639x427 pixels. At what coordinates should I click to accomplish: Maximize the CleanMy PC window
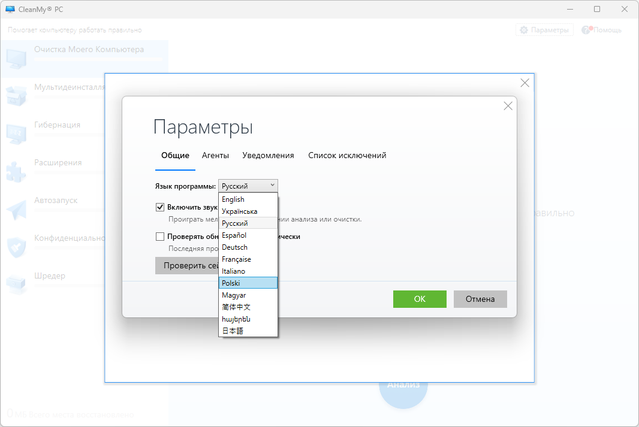pos(597,9)
